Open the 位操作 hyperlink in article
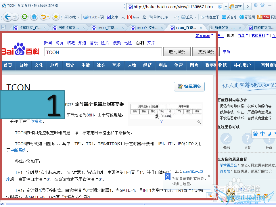The height and width of the screenshot is (207, 276). tap(36, 122)
